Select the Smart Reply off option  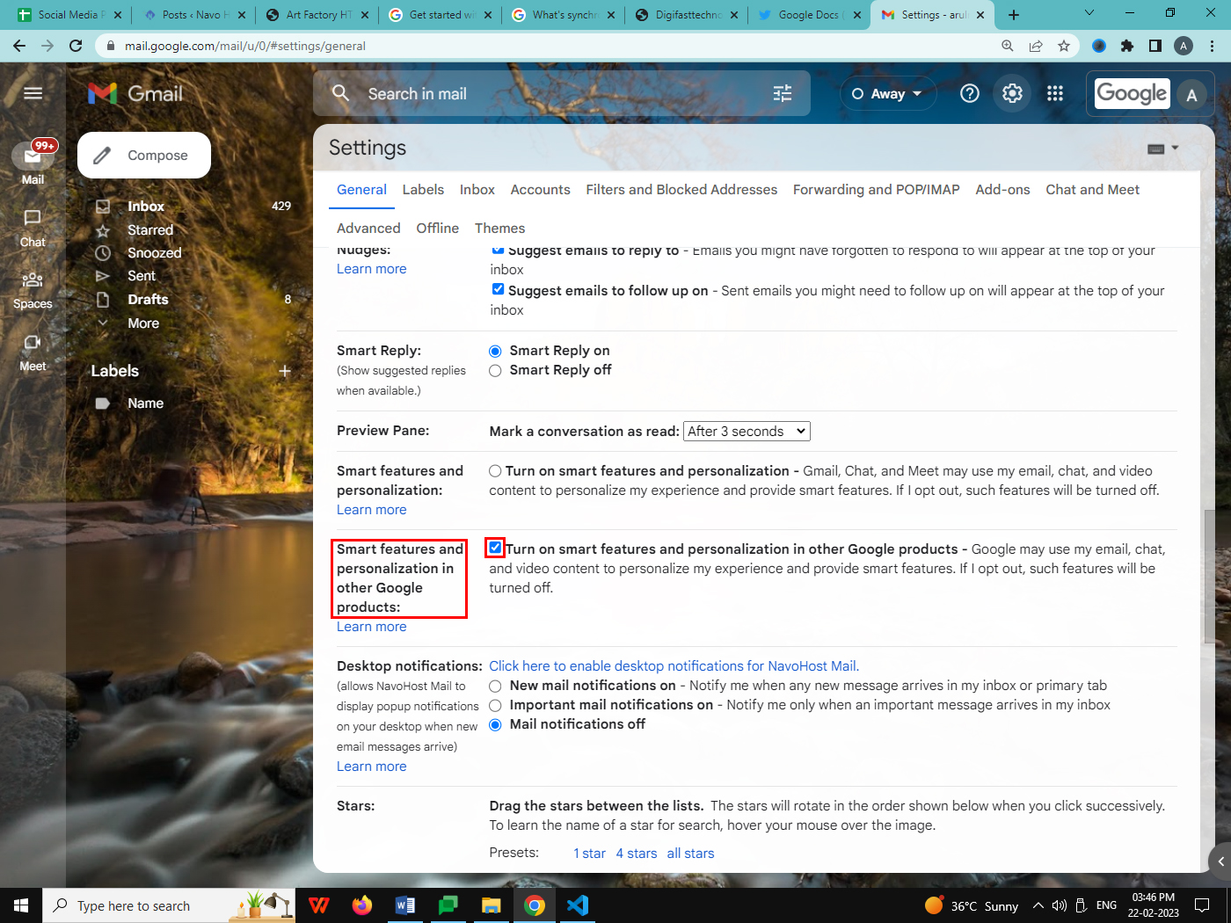[495, 370]
